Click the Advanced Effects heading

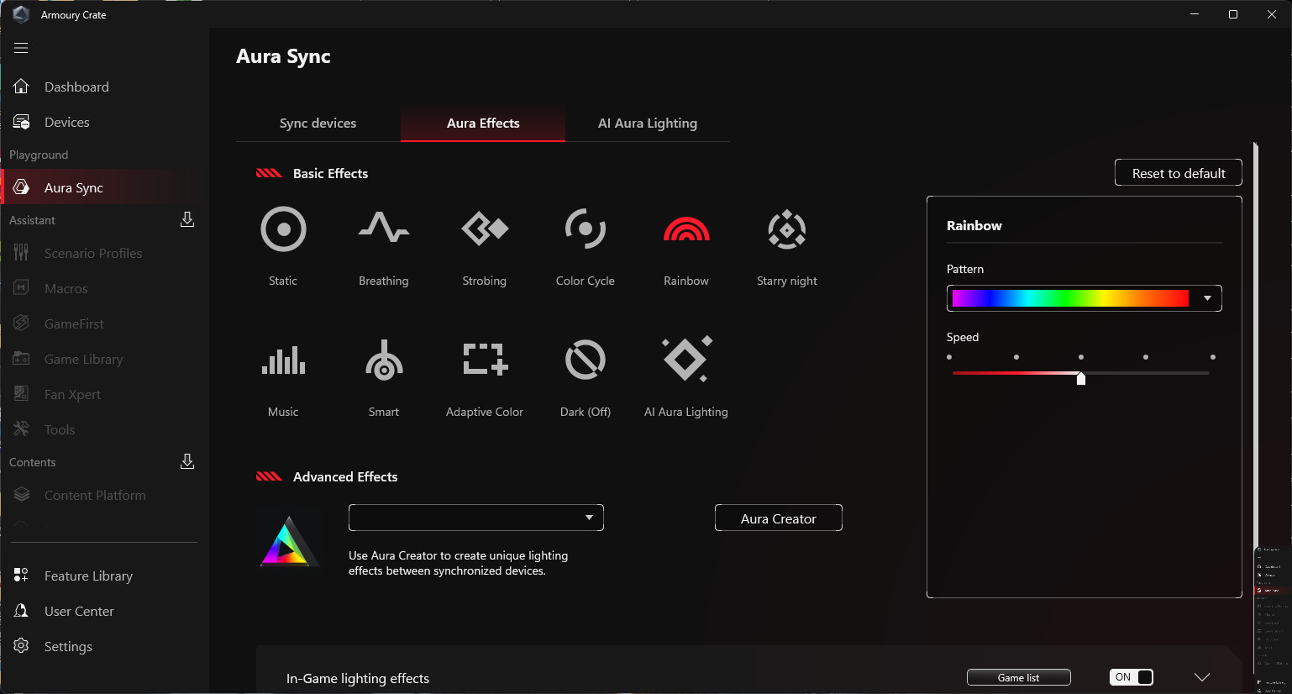coord(345,476)
